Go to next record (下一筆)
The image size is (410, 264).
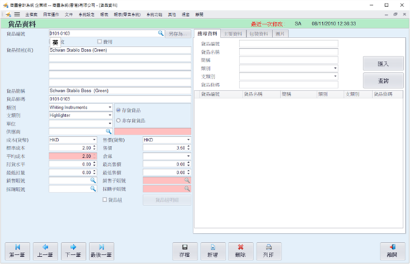[74, 251]
